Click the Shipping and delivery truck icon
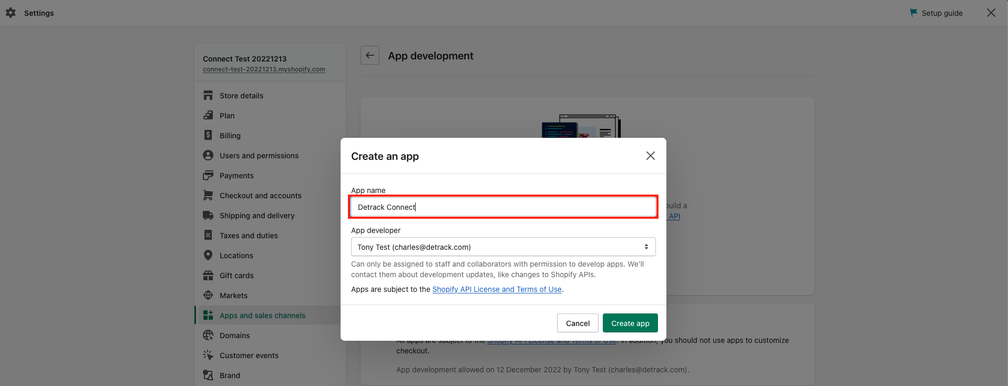1008x386 pixels. pyautogui.click(x=208, y=215)
